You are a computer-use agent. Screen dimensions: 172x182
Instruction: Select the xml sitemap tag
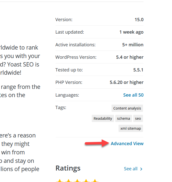[131, 128]
